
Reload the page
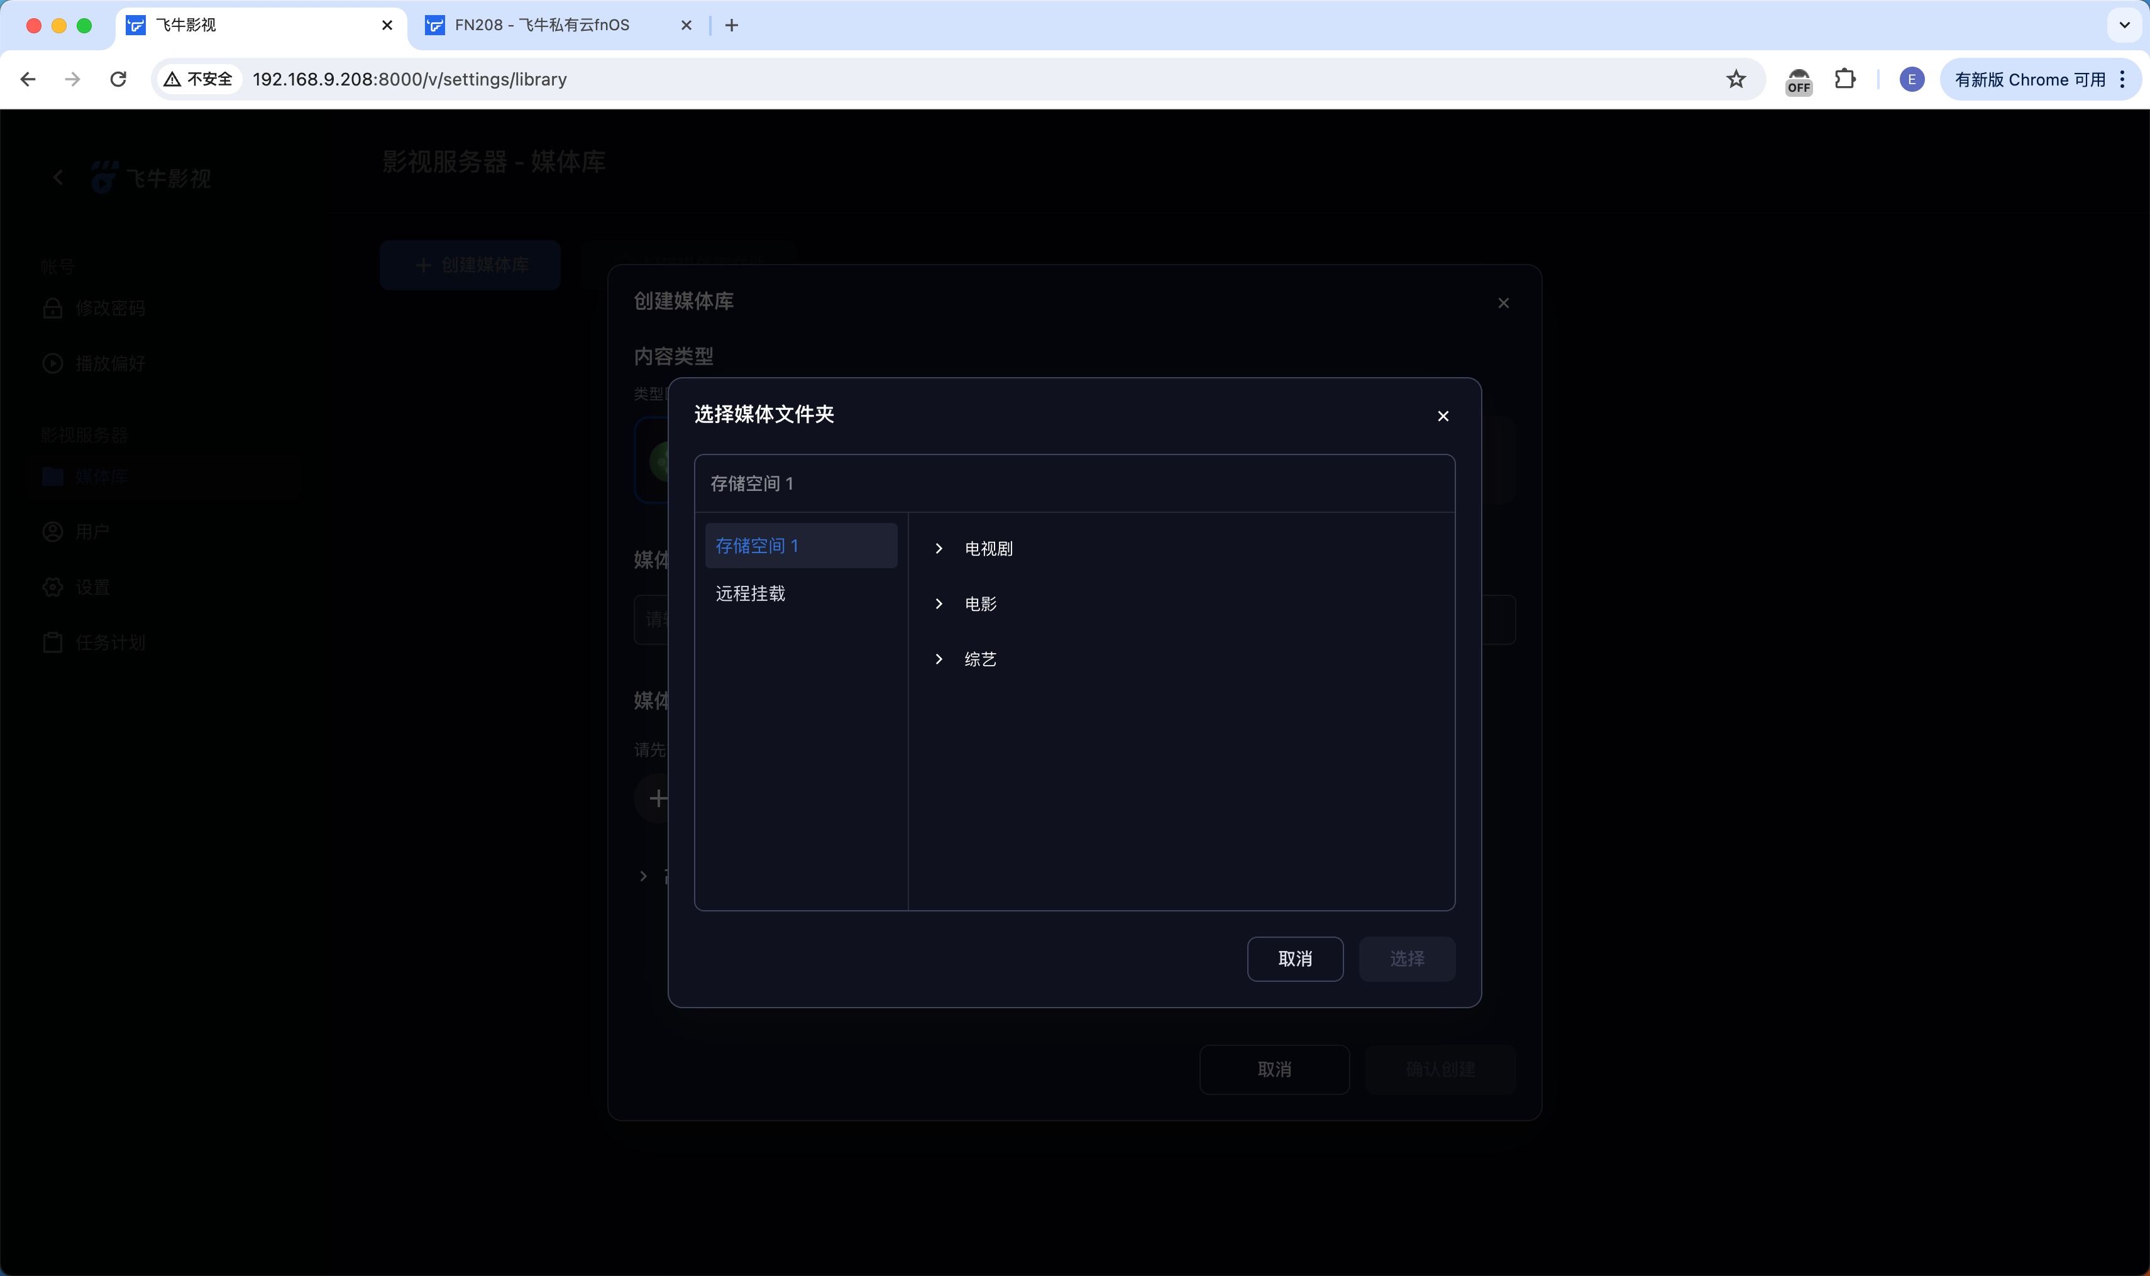click(x=119, y=79)
